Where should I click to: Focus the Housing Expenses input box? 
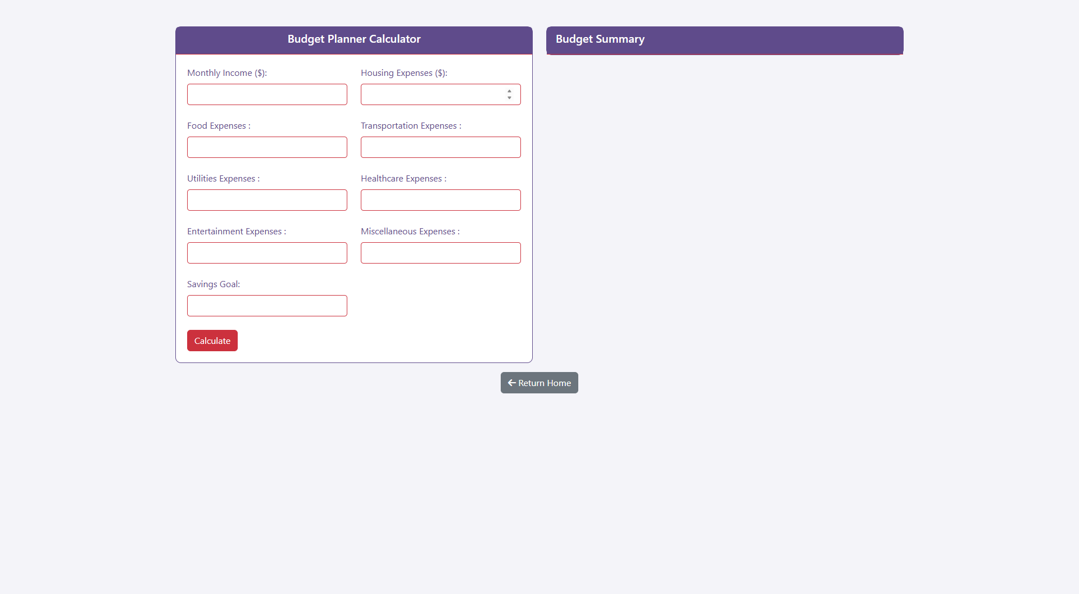433,94
